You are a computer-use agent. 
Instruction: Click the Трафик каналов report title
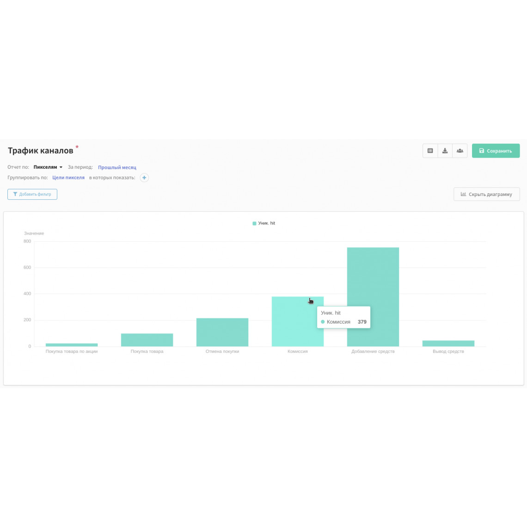pos(40,150)
